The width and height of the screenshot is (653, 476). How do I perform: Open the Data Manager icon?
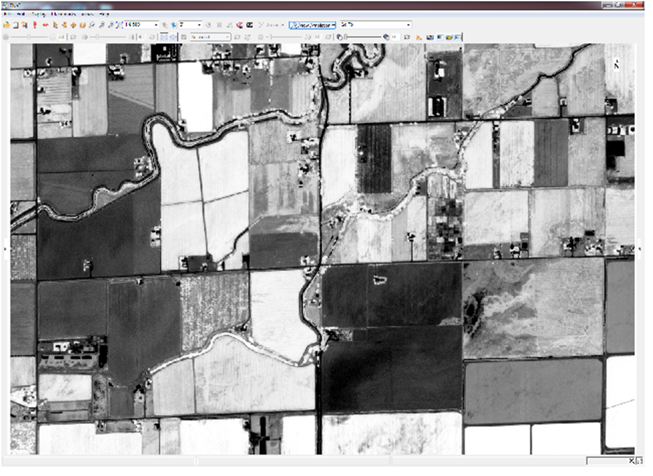[x=15, y=25]
